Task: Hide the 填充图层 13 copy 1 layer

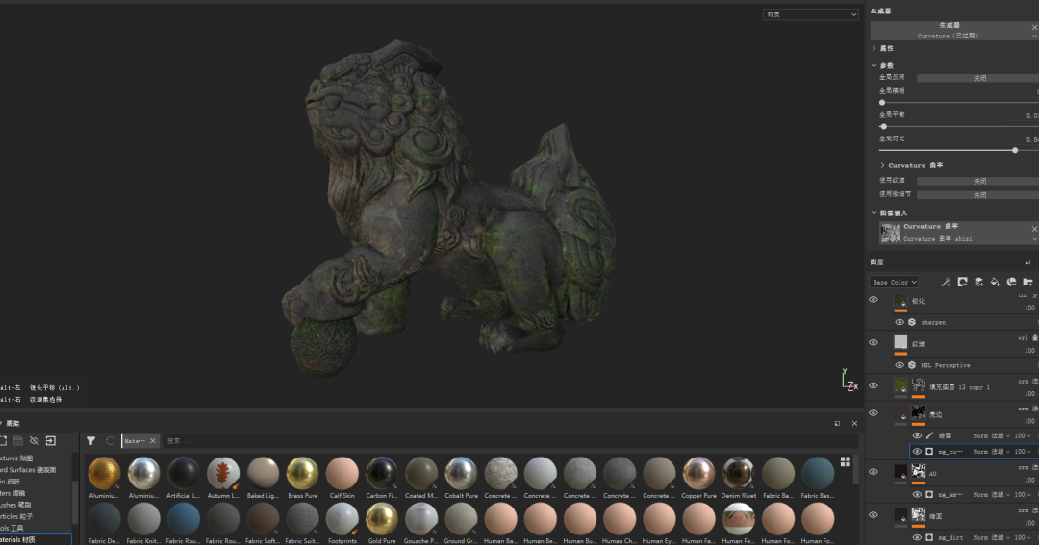Action: click(874, 386)
